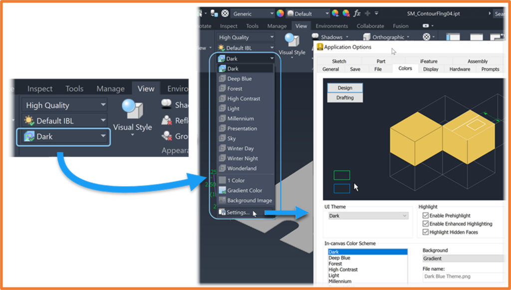Switch to the Collaborate ribbon tab
511x290 pixels.
[370, 26]
